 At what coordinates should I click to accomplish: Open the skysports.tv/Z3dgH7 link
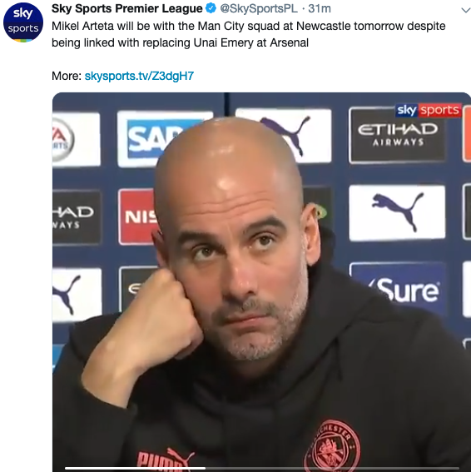point(139,76)
